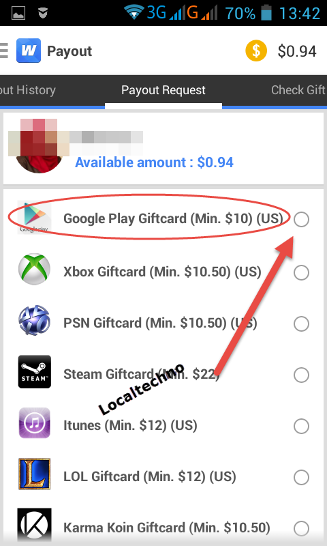Image resolution: width=327 pixels, height=546 pixels.
Task: Tap the Google Play logo icon
Action: pyautogui.click(x=34, y=218)
